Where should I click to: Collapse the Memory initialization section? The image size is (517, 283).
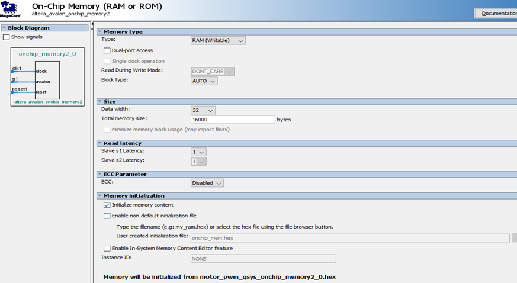coord(99,196)
